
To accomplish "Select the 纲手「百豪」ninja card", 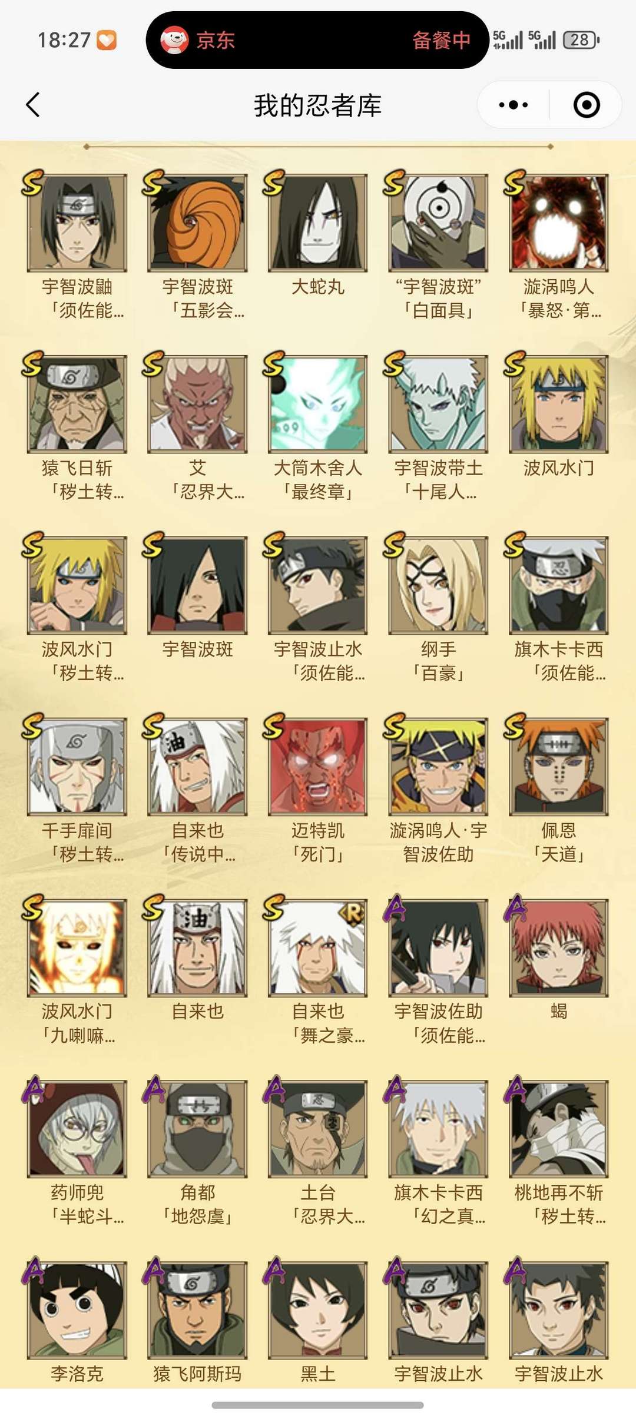I will click(438, 585).
